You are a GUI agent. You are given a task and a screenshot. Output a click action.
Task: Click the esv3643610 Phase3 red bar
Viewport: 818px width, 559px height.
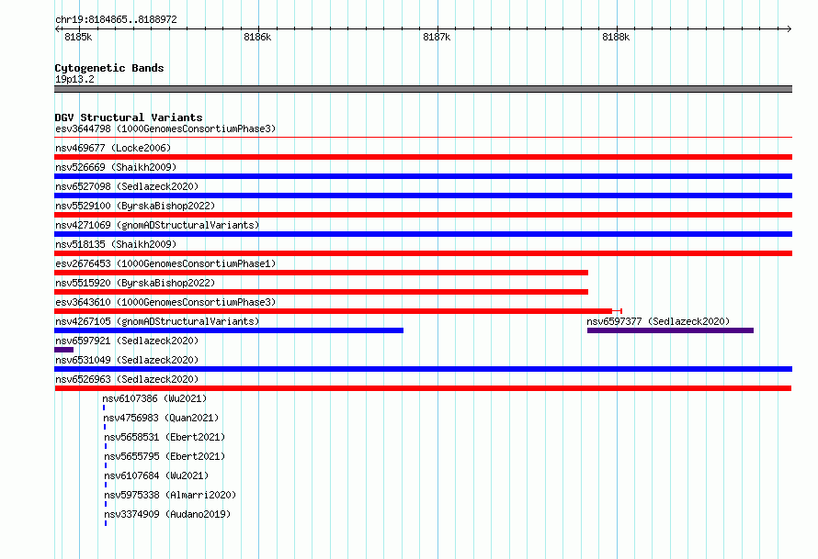338,311
